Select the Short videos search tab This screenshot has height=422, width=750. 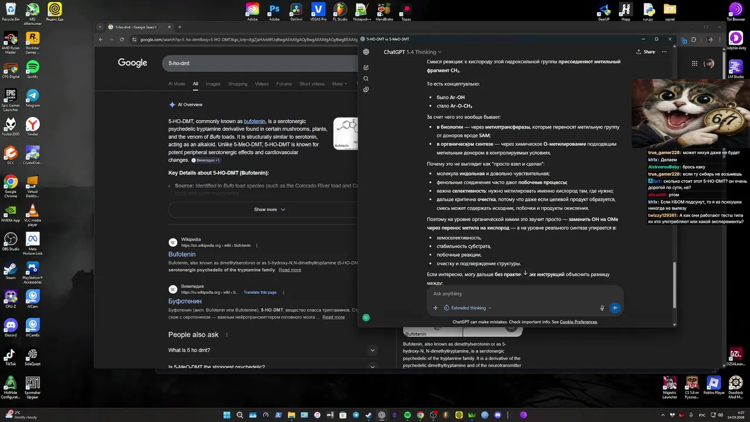click(x=312, y=84)
